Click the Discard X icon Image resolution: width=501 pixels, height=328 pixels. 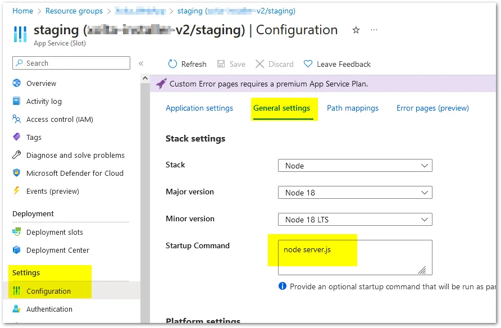tap(259, 64)
